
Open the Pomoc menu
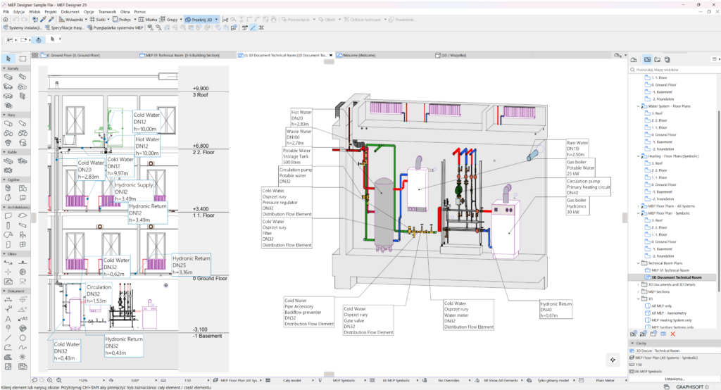(x=140, y=12)
